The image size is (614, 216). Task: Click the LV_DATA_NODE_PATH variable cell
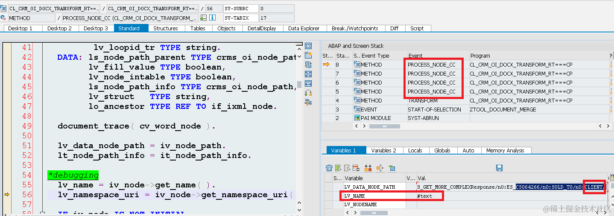pyautogui.click(x=374, y=187)
